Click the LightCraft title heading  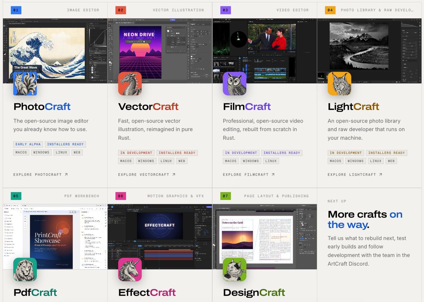point(353,106)
